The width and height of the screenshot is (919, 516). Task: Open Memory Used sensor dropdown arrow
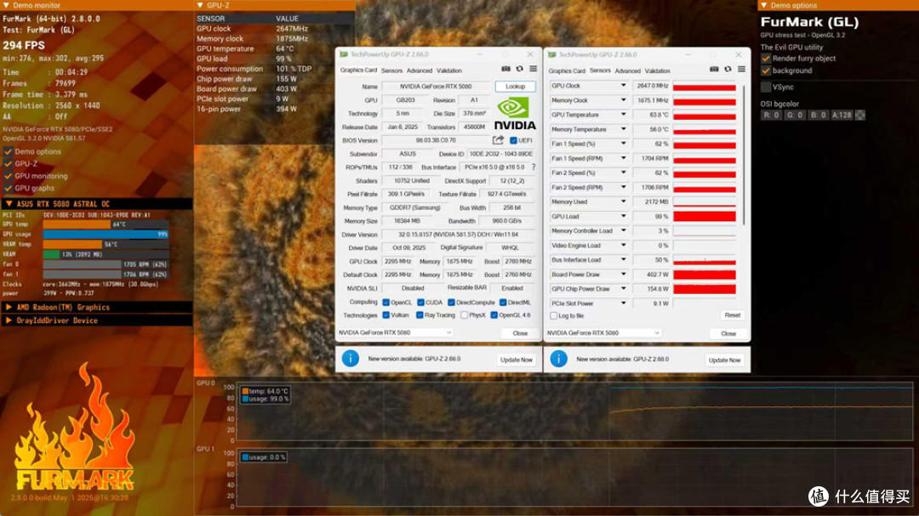[623, 201]
